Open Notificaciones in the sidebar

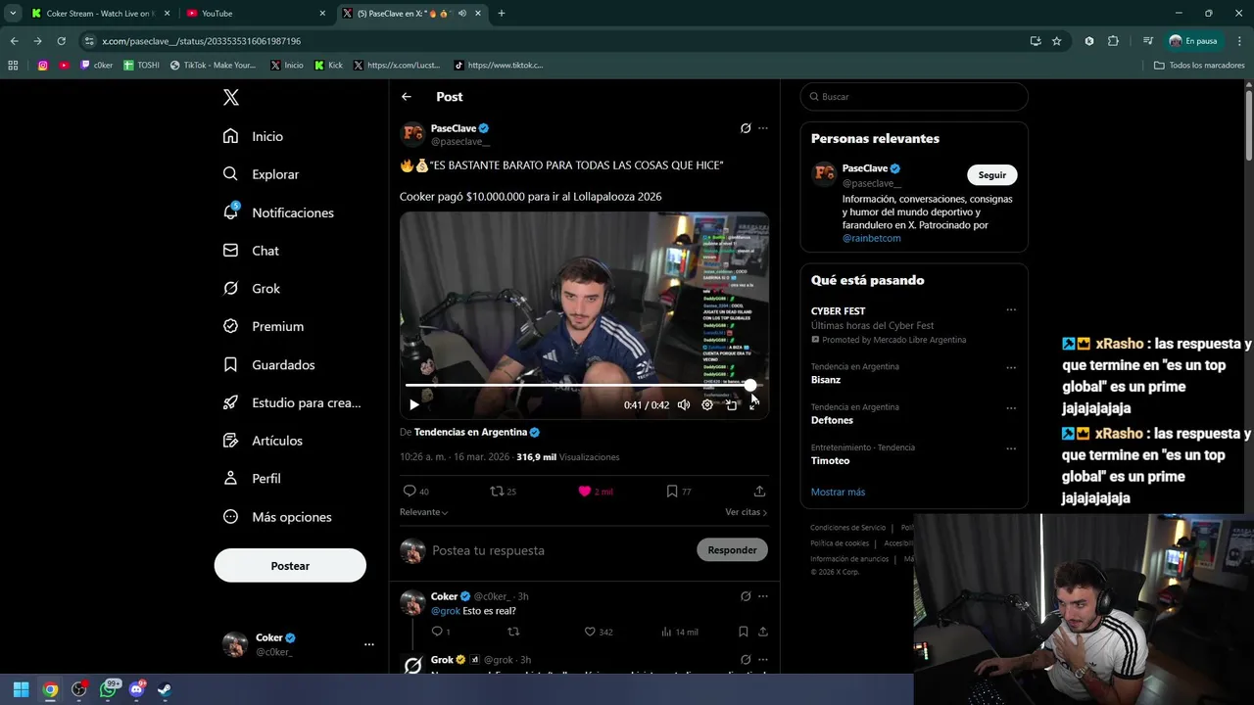[278, 212]
